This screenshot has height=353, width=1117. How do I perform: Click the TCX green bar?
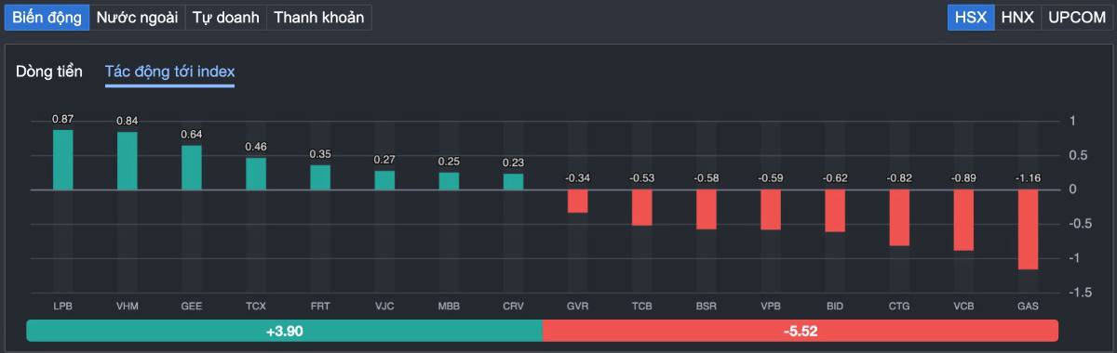(256, 174)
